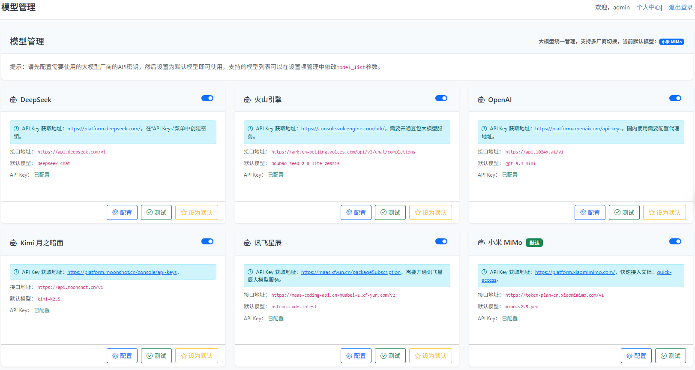Click the green 默认 badge on 小米 MiMo card

[534, 243]
